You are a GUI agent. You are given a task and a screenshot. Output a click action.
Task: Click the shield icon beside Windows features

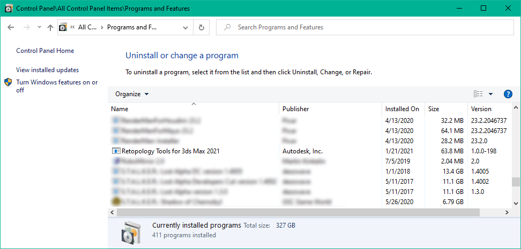8,82
